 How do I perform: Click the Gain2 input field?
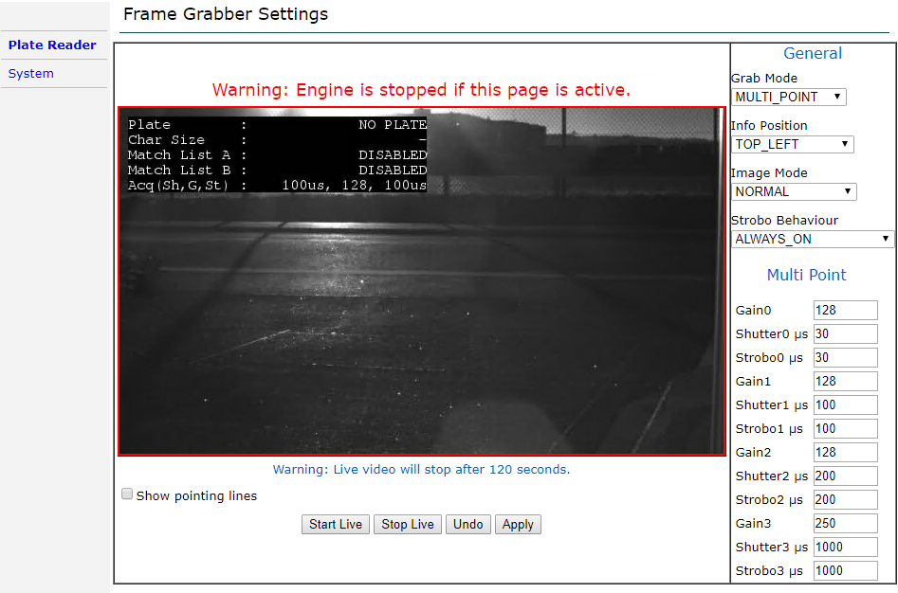845,453
